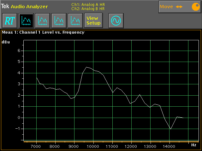
Task: Switch to the second measurement graph icon
Action: click(x=43, y=21)
